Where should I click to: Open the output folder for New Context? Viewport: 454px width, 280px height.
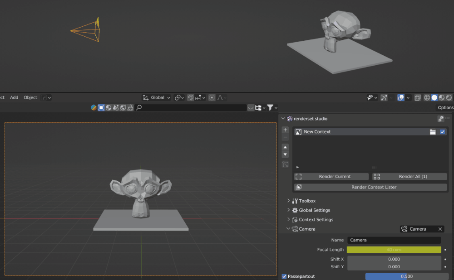click(x=433, y=132)
